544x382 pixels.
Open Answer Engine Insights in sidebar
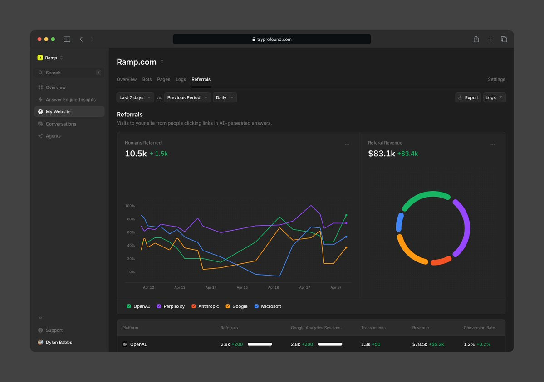[x=69, y=100]
